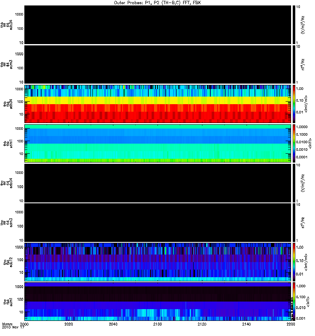Click the '2040' time axis label
The height and width of the screenshot is (336, 315).
coord(113,324)
